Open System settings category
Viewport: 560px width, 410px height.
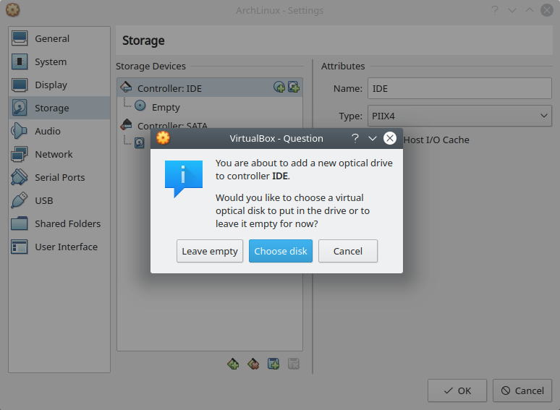59,61
